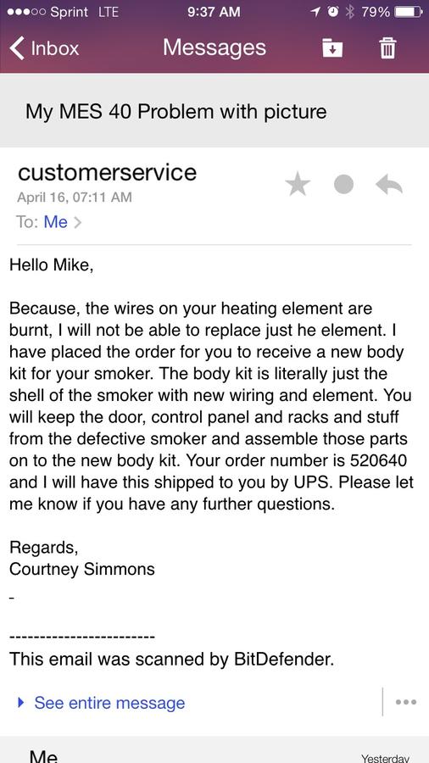The image size is (429, 763).
Task: Open the previous message from Me
Action: click(x=214, y=753)
